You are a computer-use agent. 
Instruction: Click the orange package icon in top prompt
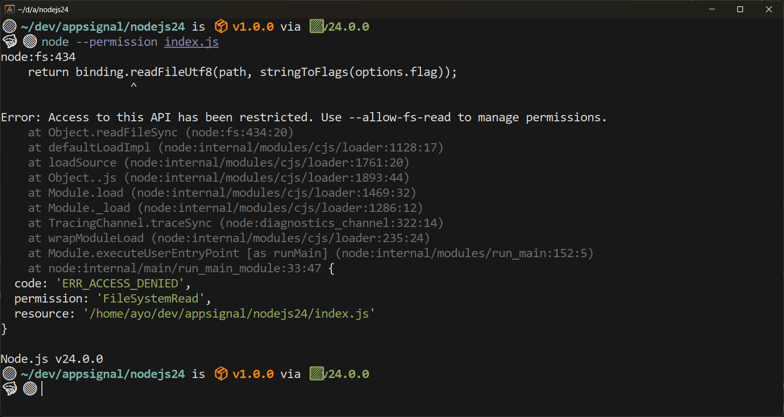click(221, 26)
